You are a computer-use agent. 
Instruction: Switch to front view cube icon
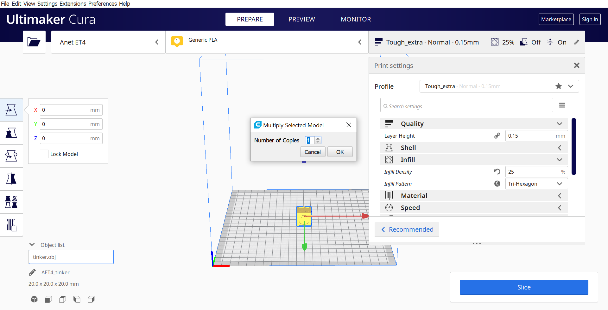(x=48, y=299)
